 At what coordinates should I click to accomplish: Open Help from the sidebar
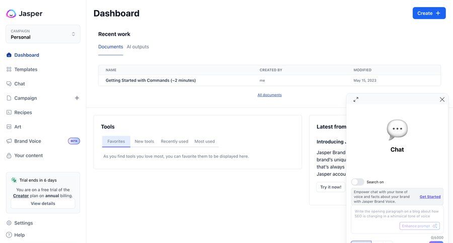pyautogui.click(x=19, y=235)
